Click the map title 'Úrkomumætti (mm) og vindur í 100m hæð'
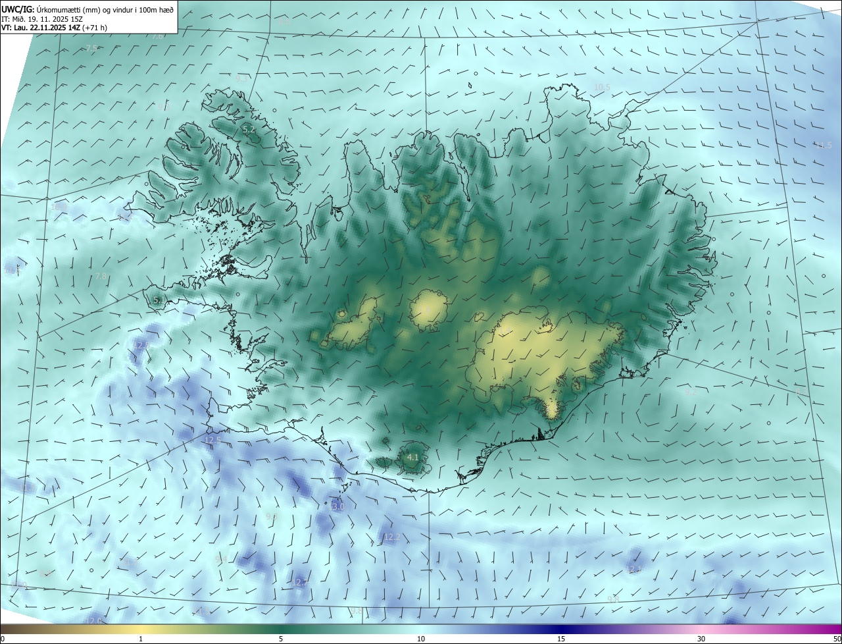842x644 pixels. point(105,9)
